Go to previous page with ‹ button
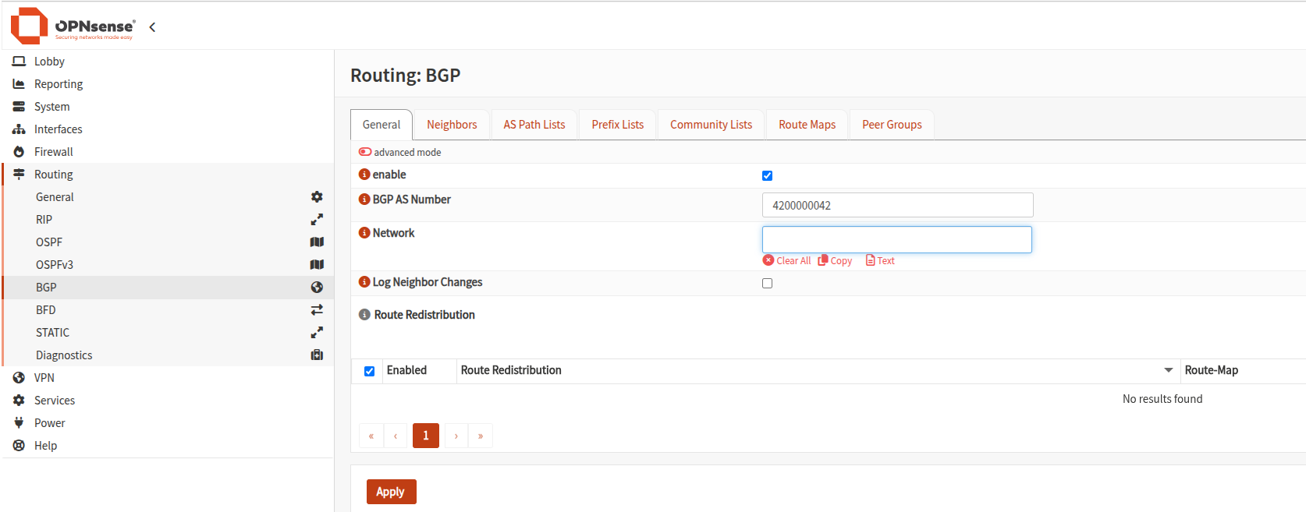This screenshot has height=512, width=1306. click(x=396, y=436)
